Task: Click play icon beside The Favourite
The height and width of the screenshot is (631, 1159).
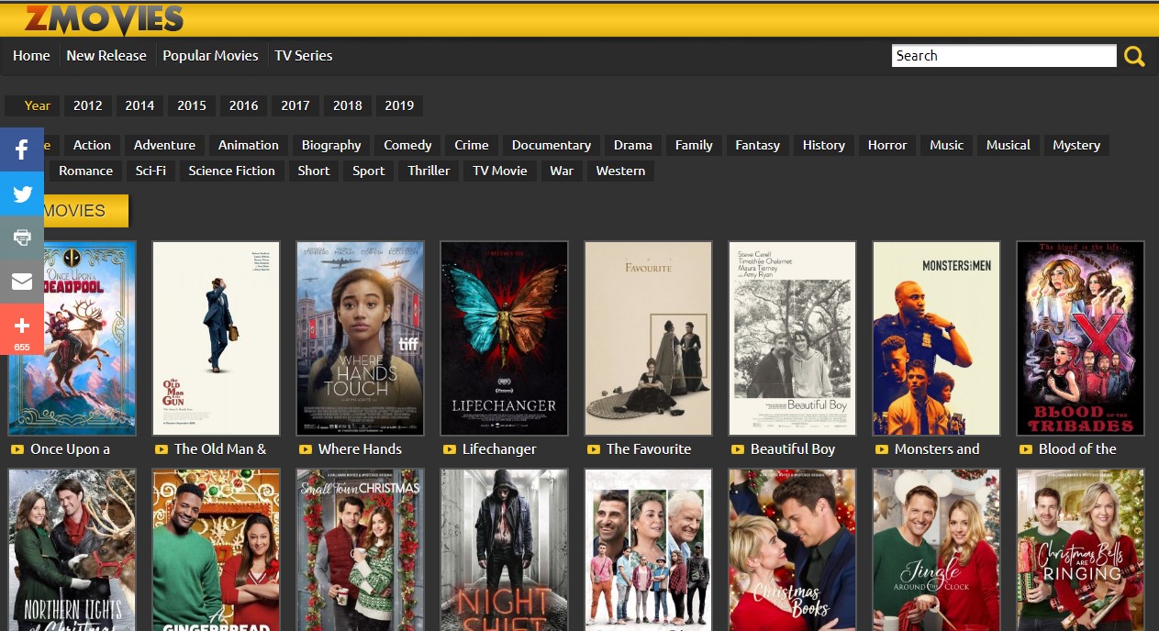Action: (594, 449)
